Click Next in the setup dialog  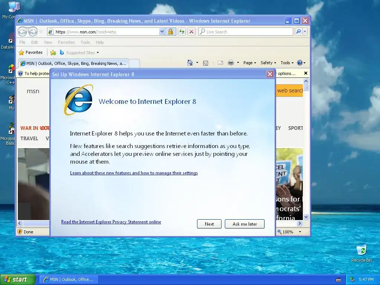209,224
